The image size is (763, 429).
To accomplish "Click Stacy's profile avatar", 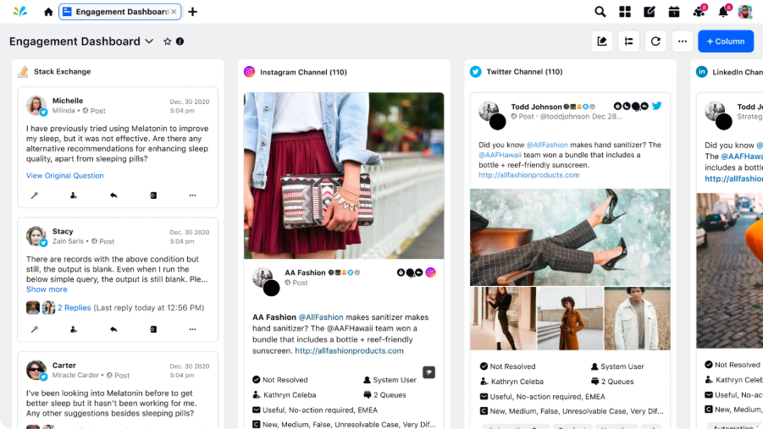I will click(x=36, y=236).
